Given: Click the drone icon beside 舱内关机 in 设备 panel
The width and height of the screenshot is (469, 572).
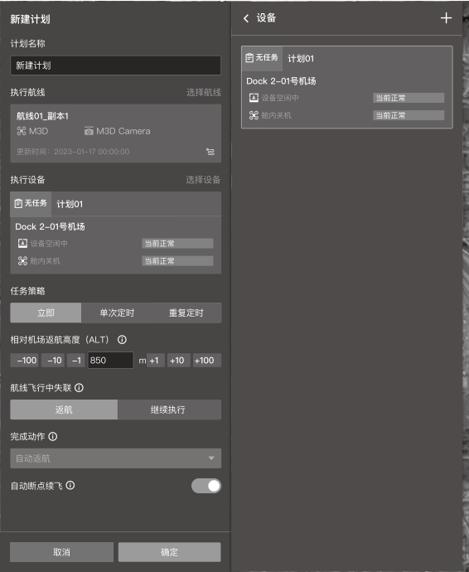Looking at the screenshot, I should 254,115.
